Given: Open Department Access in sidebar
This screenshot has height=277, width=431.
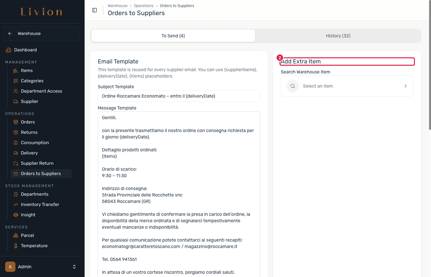Looking at the screenshot, I should coord(41,91).
